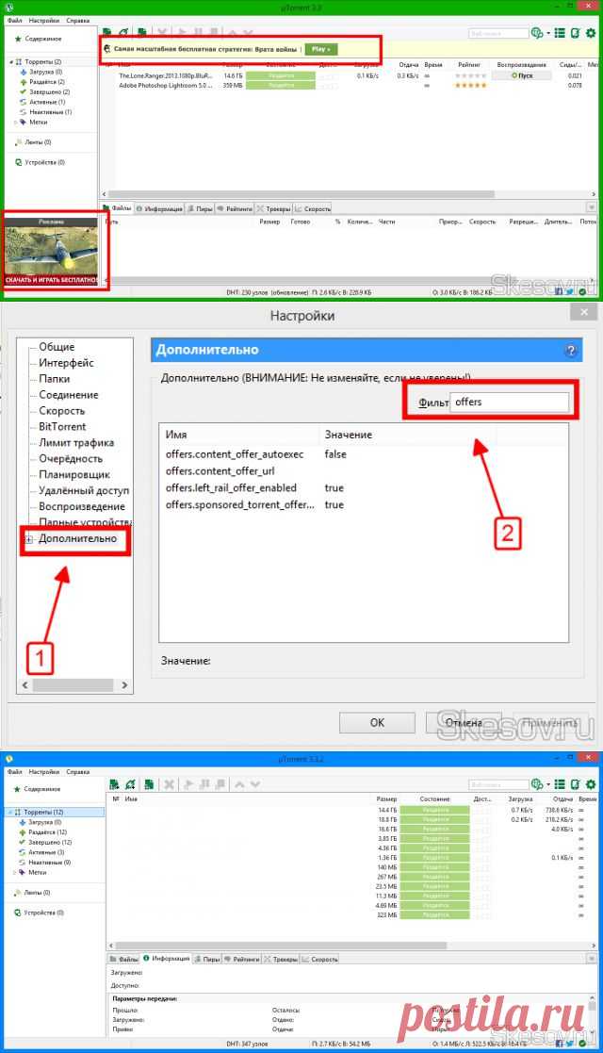Click green network-OK icon in green-framed status bar

pyautogui.click(x=583, y=292)
